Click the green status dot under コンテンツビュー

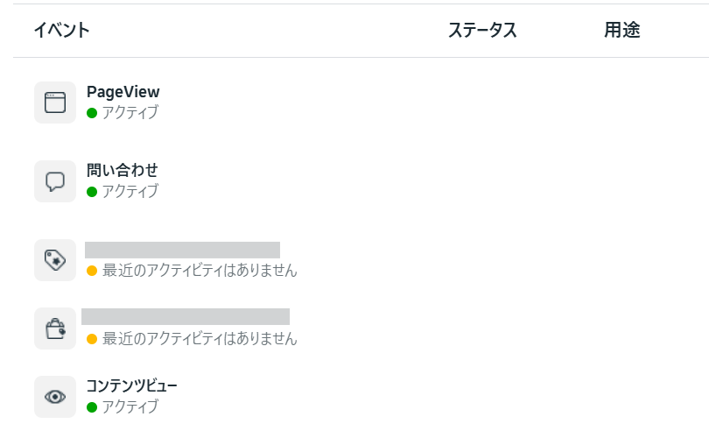[92, 407]
